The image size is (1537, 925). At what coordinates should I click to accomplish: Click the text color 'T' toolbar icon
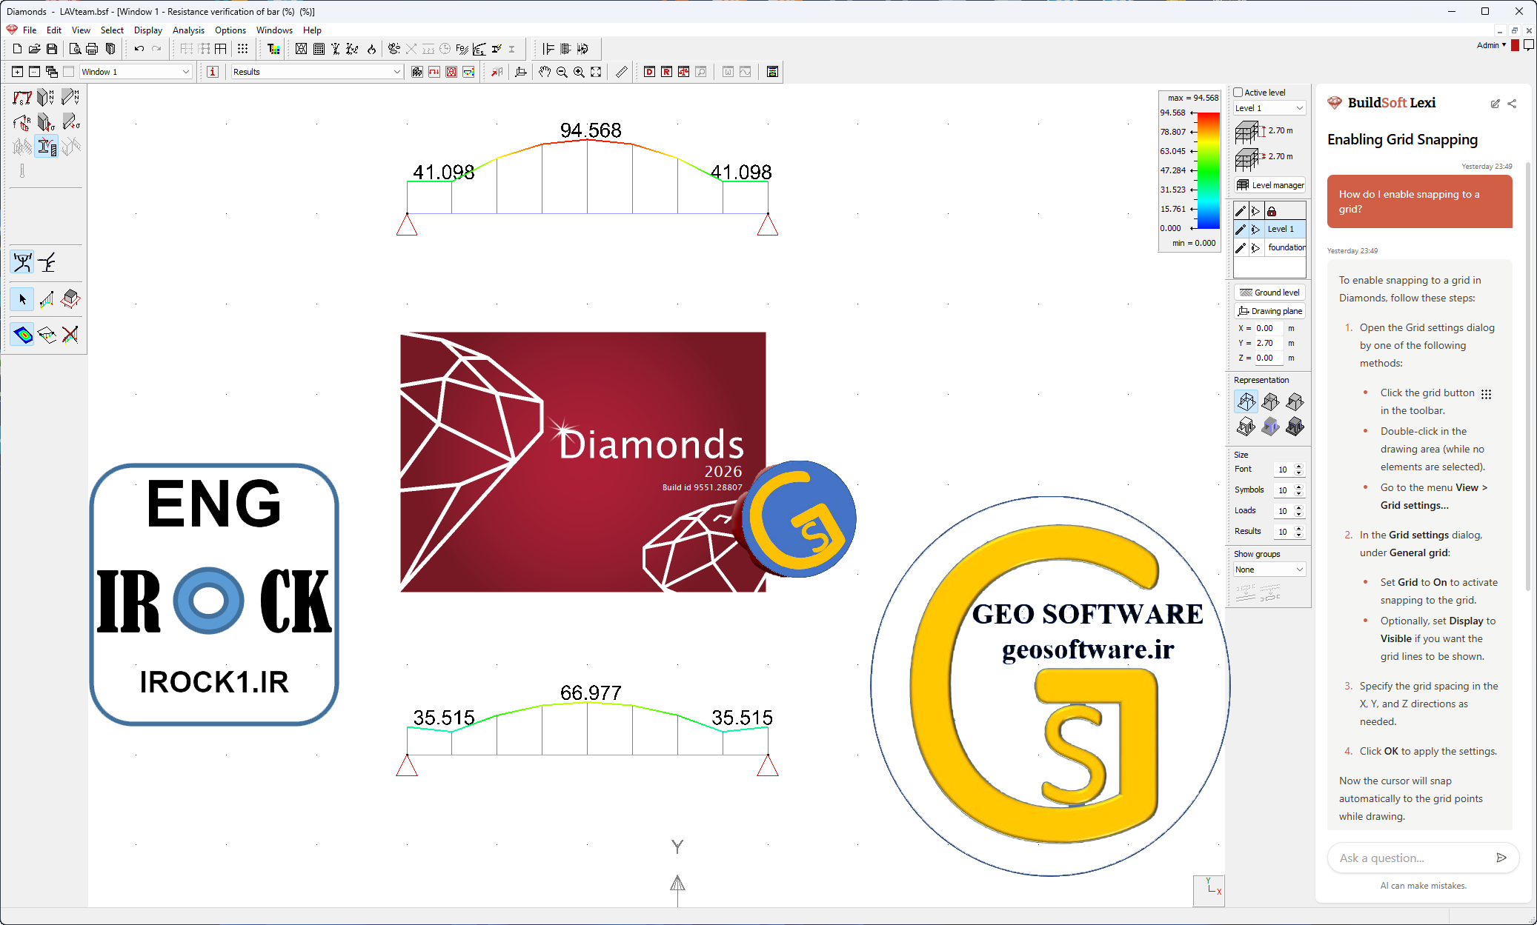(x=273, y=49)
